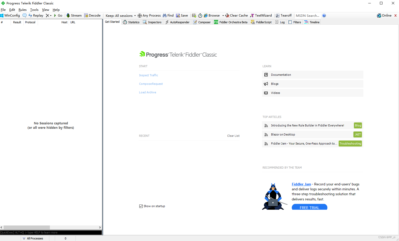
Task: Click ComposeRequest link
Action: (151, 84)
